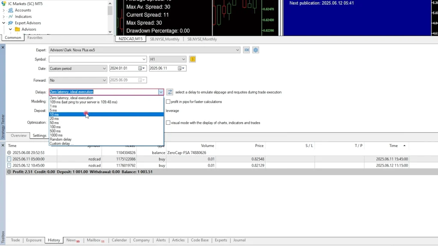The height and width of the screenshot is (246, 438).
Task: Open the delay settings slider icon
Action: [x=170, y=92]
